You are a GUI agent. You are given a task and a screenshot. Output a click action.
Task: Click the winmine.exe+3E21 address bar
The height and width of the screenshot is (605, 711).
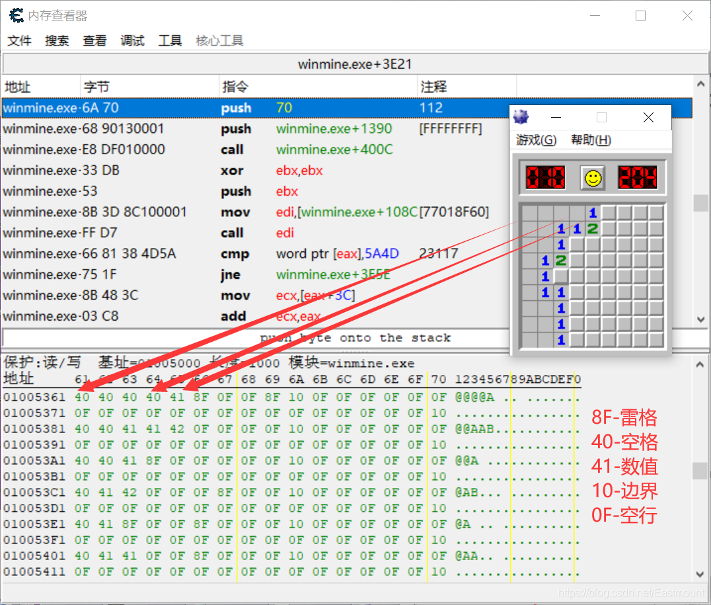click(x=355, y=64)
